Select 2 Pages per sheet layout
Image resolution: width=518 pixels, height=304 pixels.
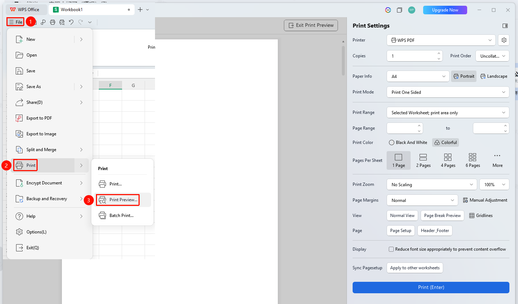(x=423, y=160)
